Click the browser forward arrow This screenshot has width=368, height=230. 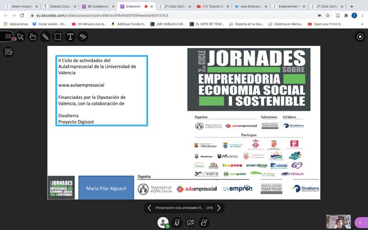pos(14,16)
